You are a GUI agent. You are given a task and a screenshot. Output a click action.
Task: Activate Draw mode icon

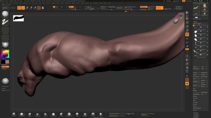(23, 8)
